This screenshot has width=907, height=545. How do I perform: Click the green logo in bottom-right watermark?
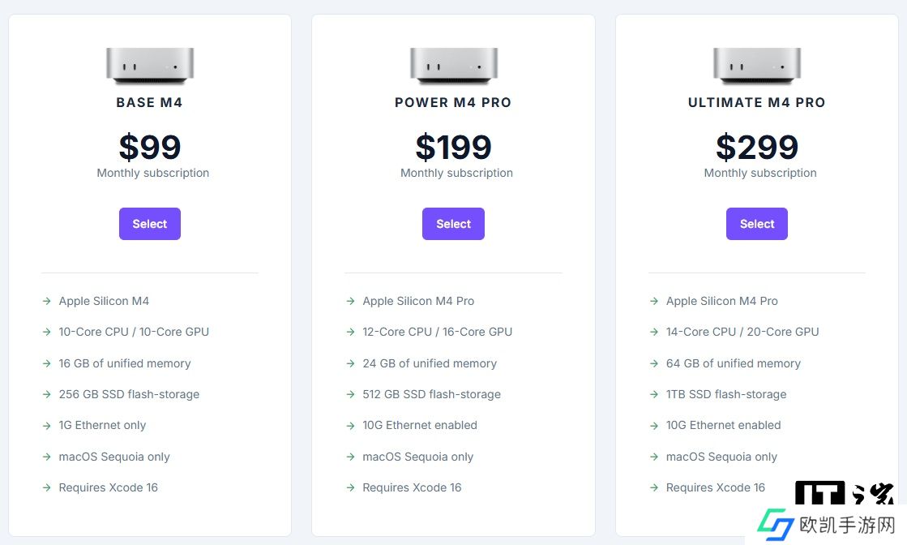tap(775, 525)
